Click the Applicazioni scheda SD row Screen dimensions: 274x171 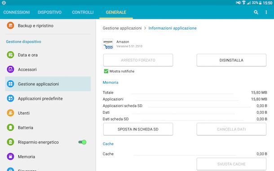click(185, 105)
